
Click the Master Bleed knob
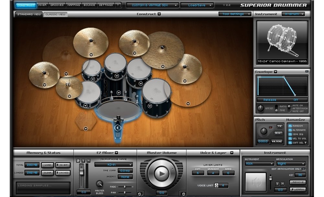[100, 184]
